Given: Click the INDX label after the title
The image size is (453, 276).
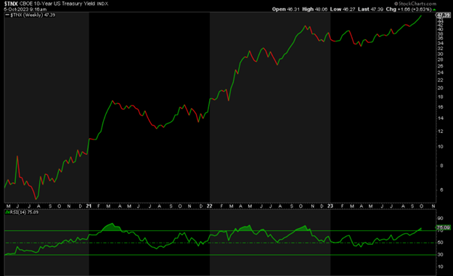Looking at the screenshot, I should coord(102,4).
